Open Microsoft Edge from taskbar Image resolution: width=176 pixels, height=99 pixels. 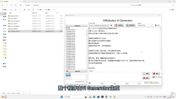click(x=94, y=97)
